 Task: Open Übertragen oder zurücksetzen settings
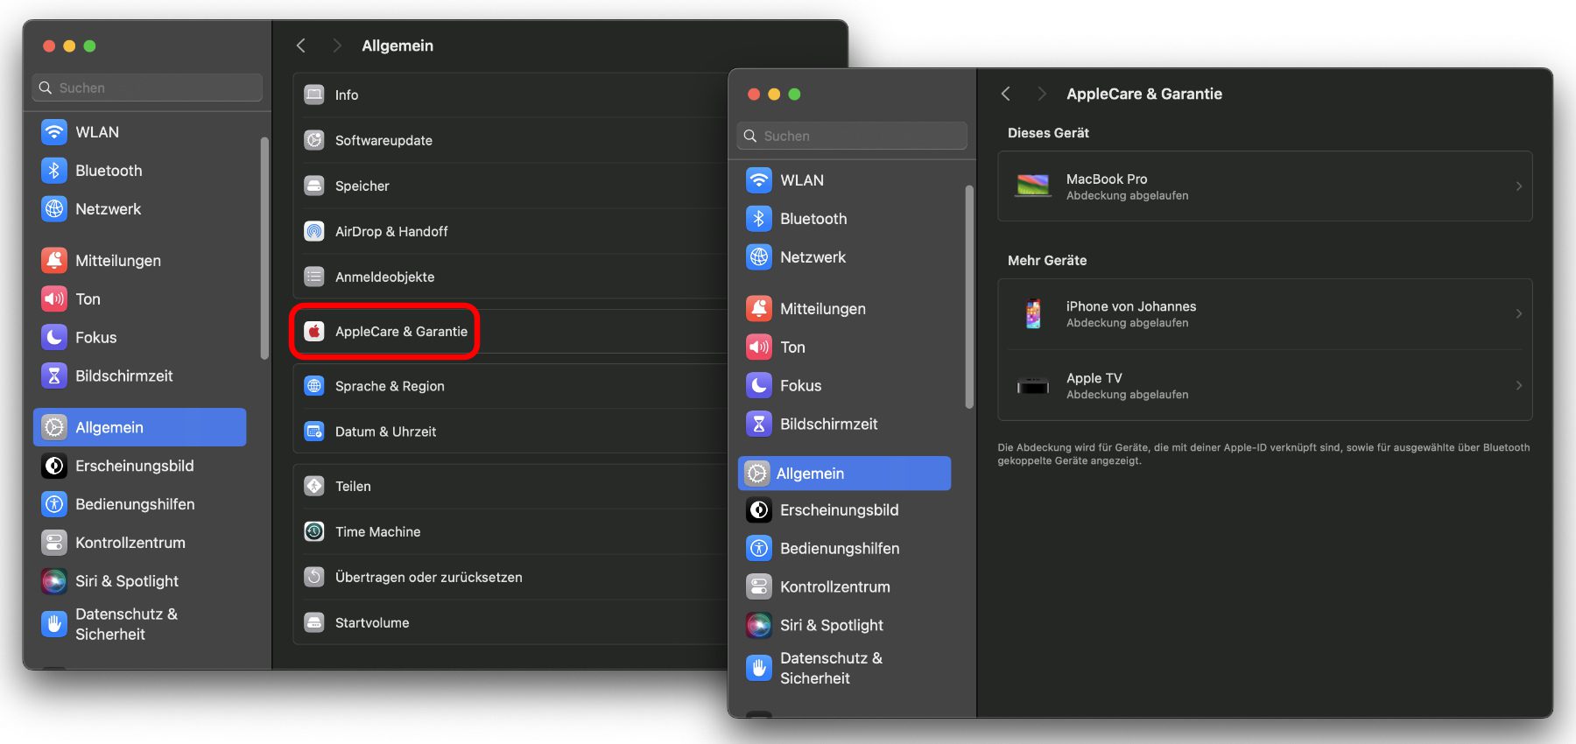(428, 577)
